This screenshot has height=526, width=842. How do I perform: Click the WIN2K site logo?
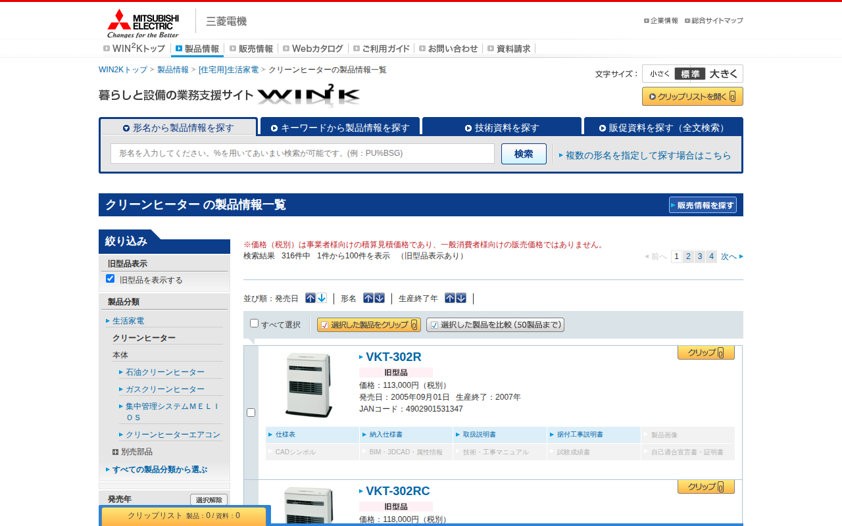(309, 96)
